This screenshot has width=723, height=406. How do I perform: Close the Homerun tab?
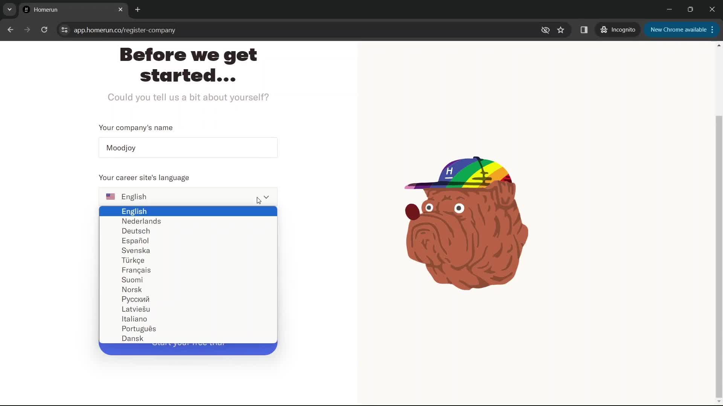pos(120,9)
